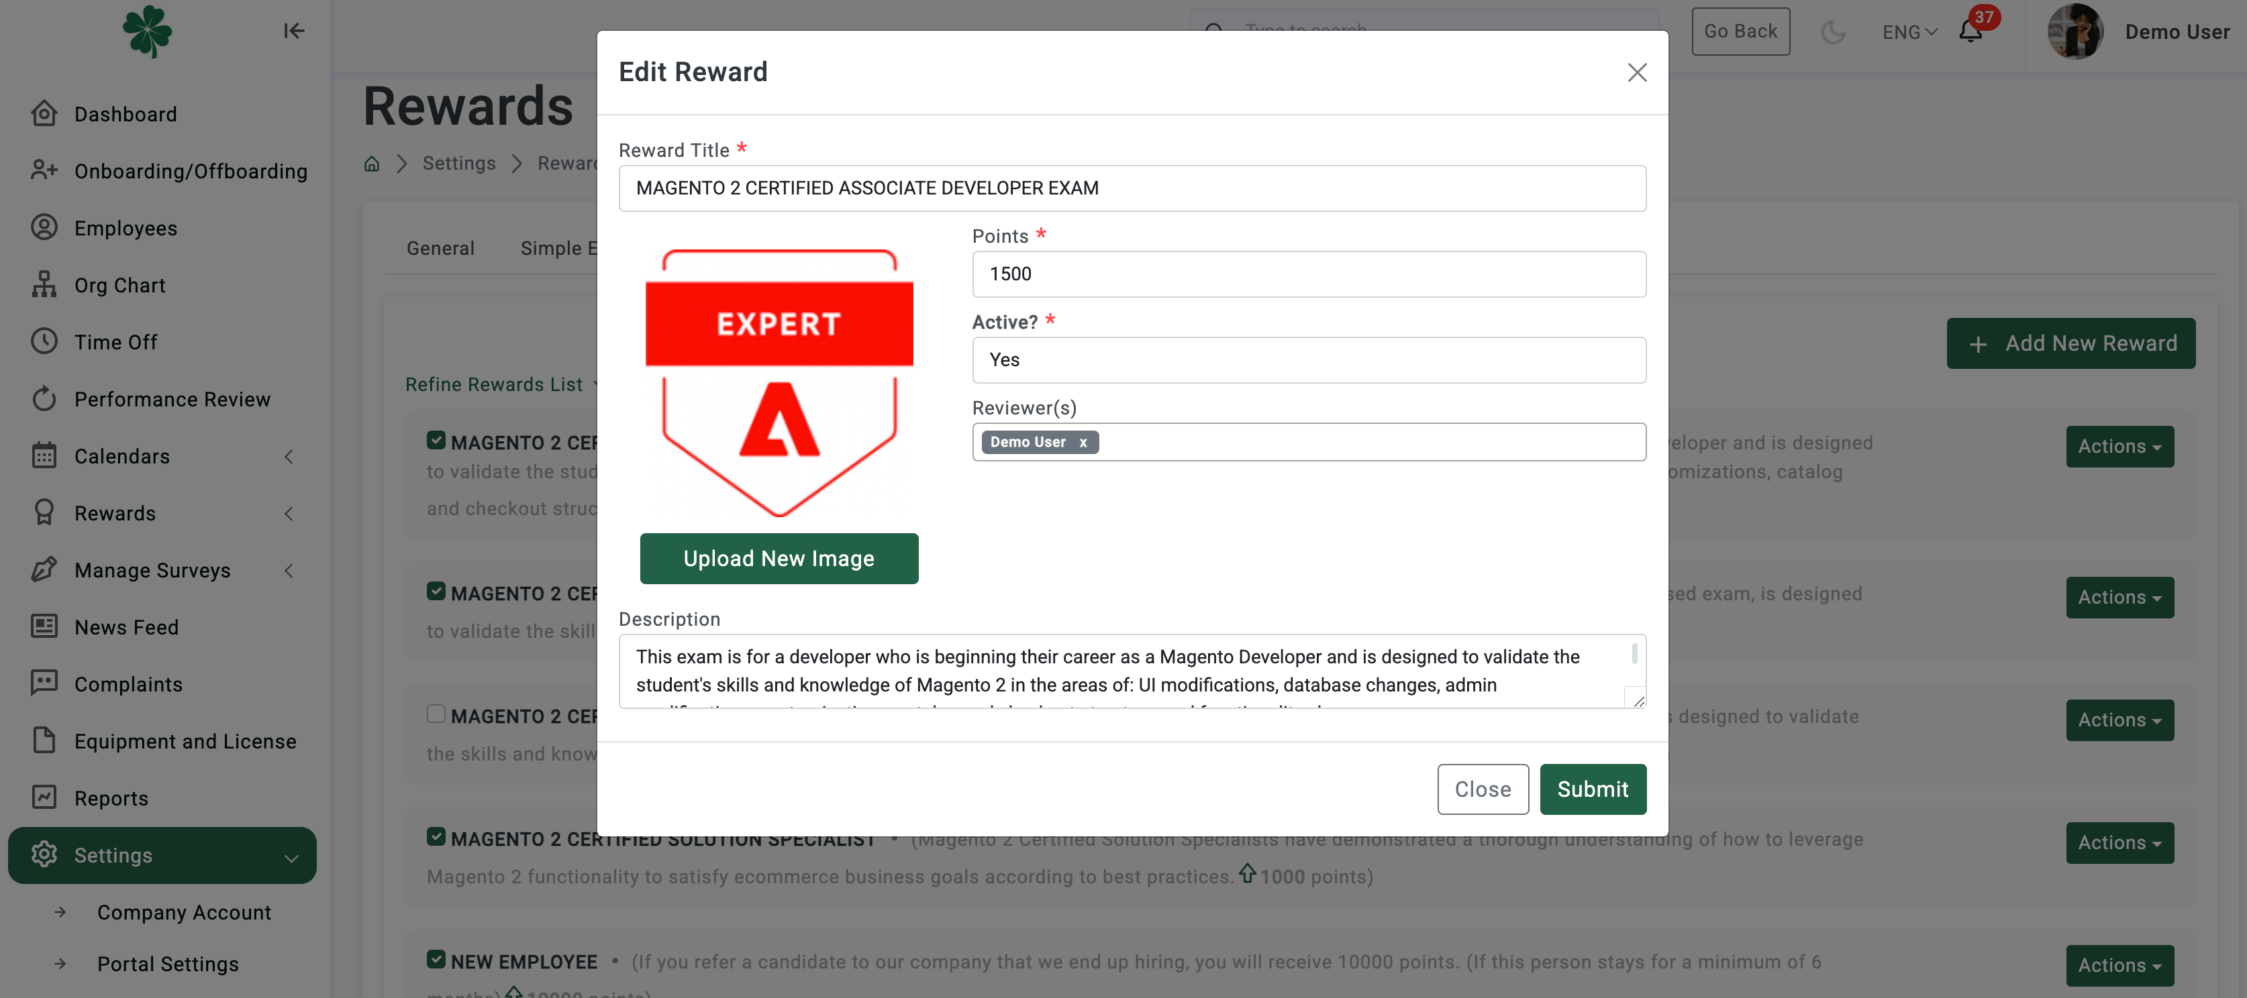This screenshot has height=998, width=2247.
Task: Toggle dark mode moon icon
Action: coord(1833,32)
